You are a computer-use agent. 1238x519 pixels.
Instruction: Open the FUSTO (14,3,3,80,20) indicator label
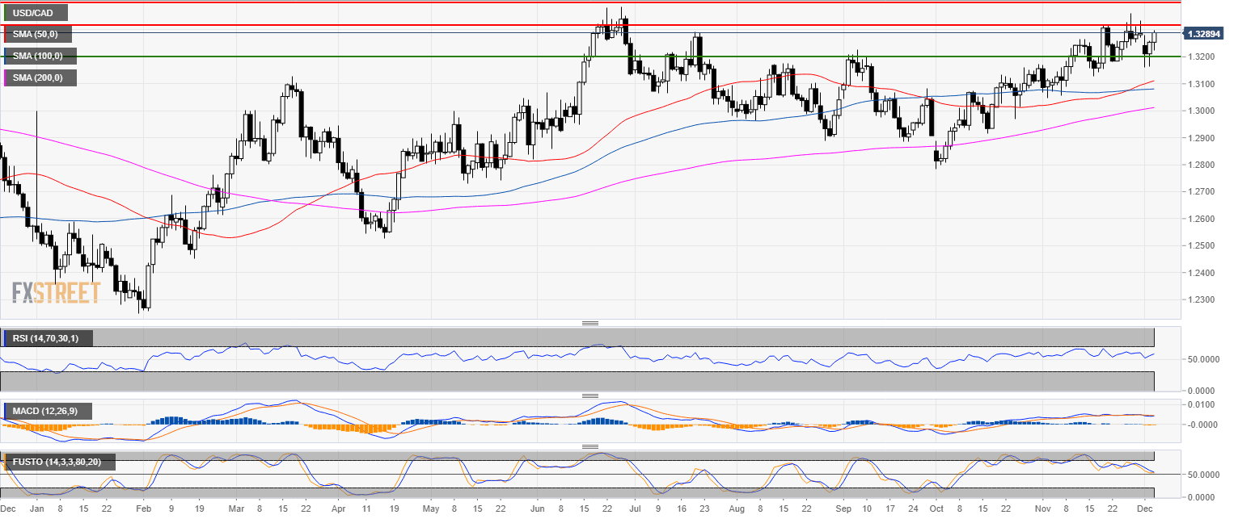tap(59, 462)
